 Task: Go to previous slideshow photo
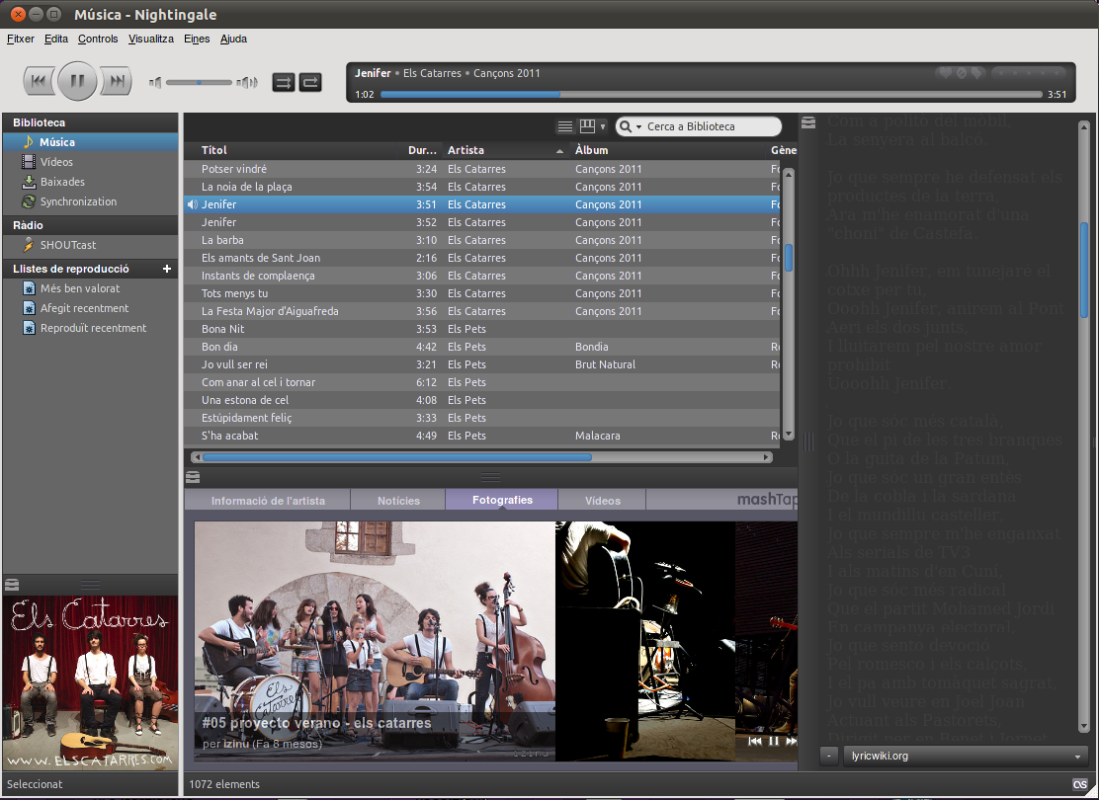(x=755, y=741)
